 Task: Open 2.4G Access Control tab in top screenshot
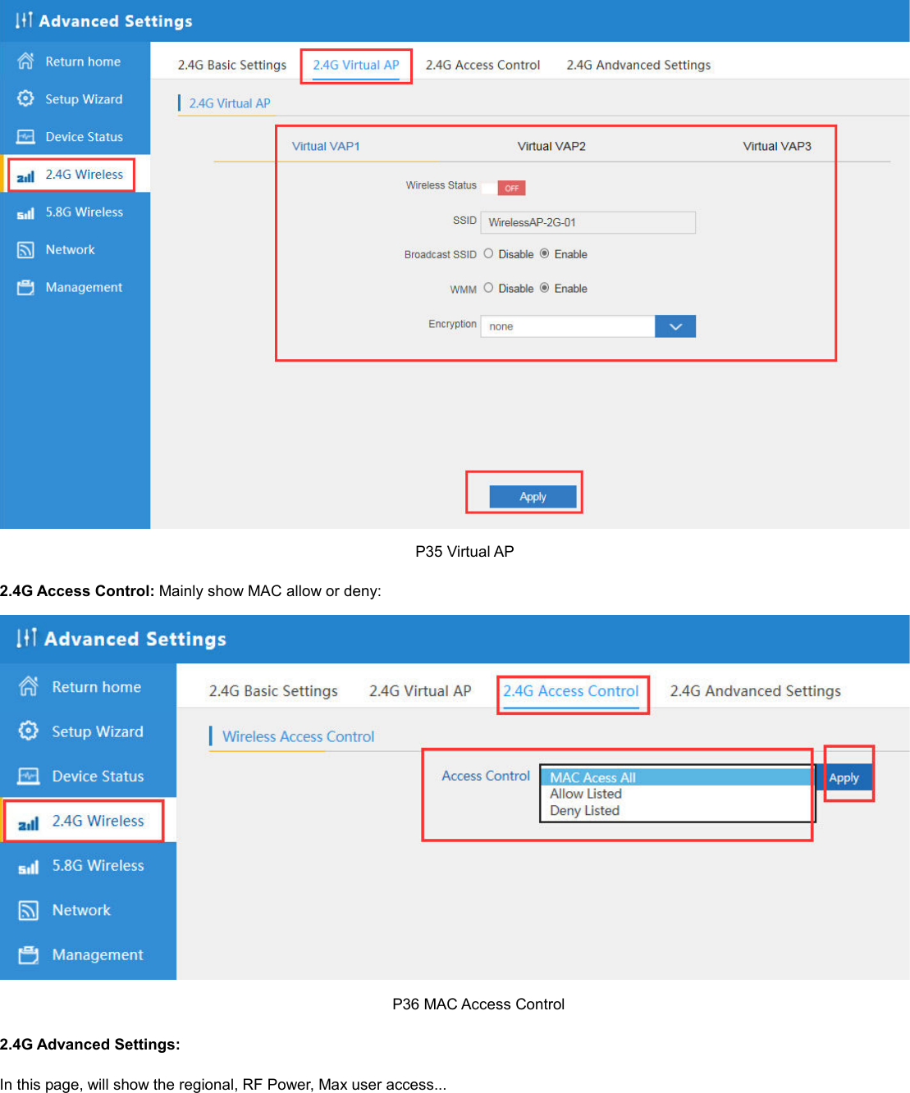(x=482, y=65)
